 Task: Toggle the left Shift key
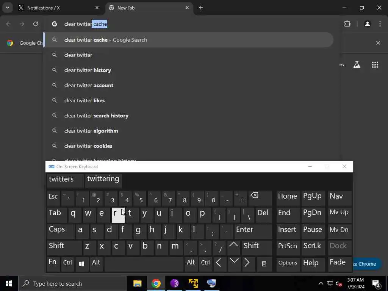[64, 248]
